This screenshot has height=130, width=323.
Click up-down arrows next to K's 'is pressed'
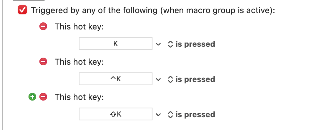coord(170,44)
